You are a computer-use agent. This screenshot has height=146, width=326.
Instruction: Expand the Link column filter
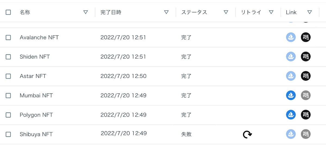309,12
